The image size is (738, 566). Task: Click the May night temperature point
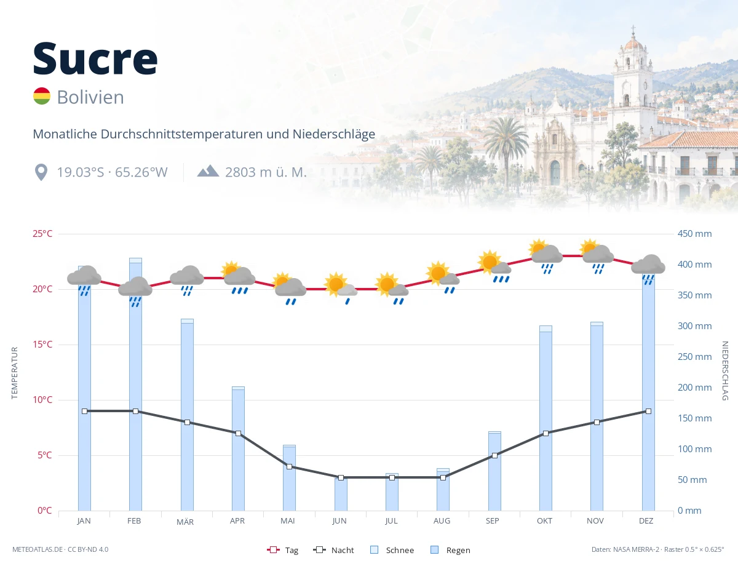point(289,466)
